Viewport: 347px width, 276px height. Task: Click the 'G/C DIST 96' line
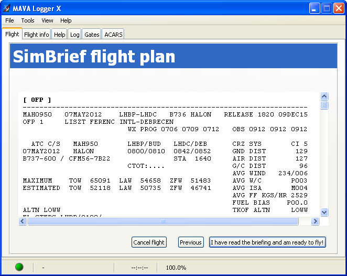click(x=270, y=166)
